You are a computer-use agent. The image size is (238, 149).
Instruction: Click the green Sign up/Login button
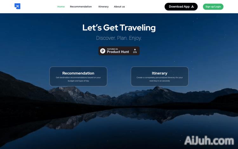213,7
